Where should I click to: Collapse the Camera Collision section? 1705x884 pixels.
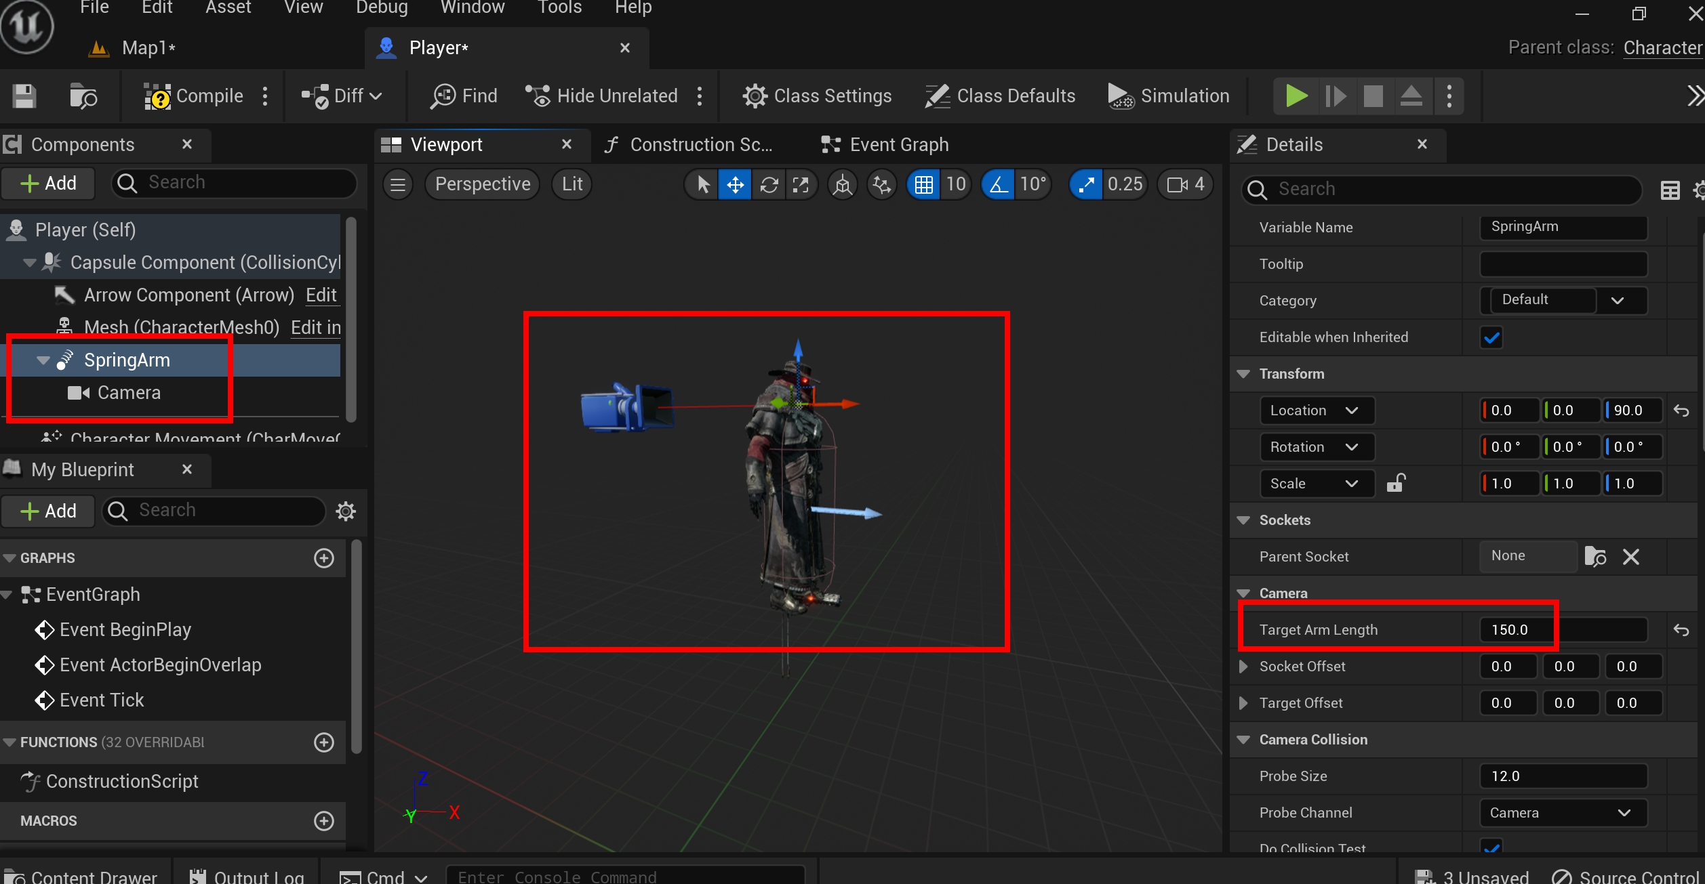tap(1243, 740)
